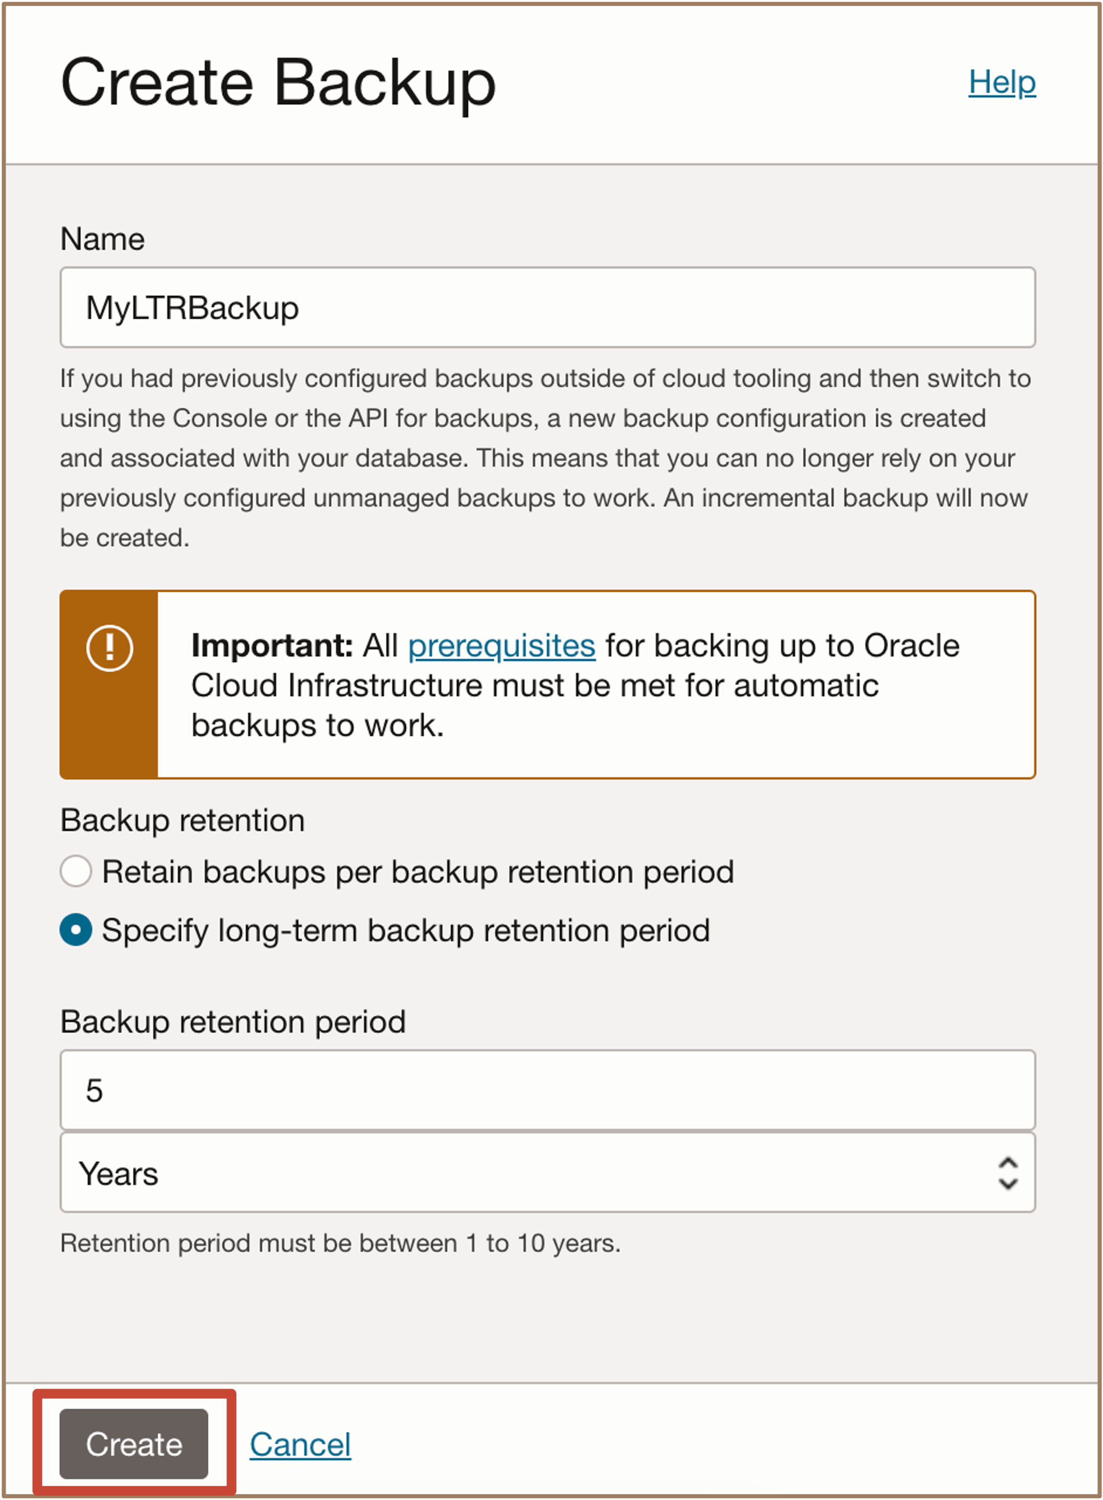1103x1500 pixels.
Task: Open the Years unit dropdown
Action: click(x=547, y=1173)
